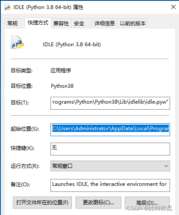Click the title bar Python icon
The image size is (179, 215).
(7, 7)
